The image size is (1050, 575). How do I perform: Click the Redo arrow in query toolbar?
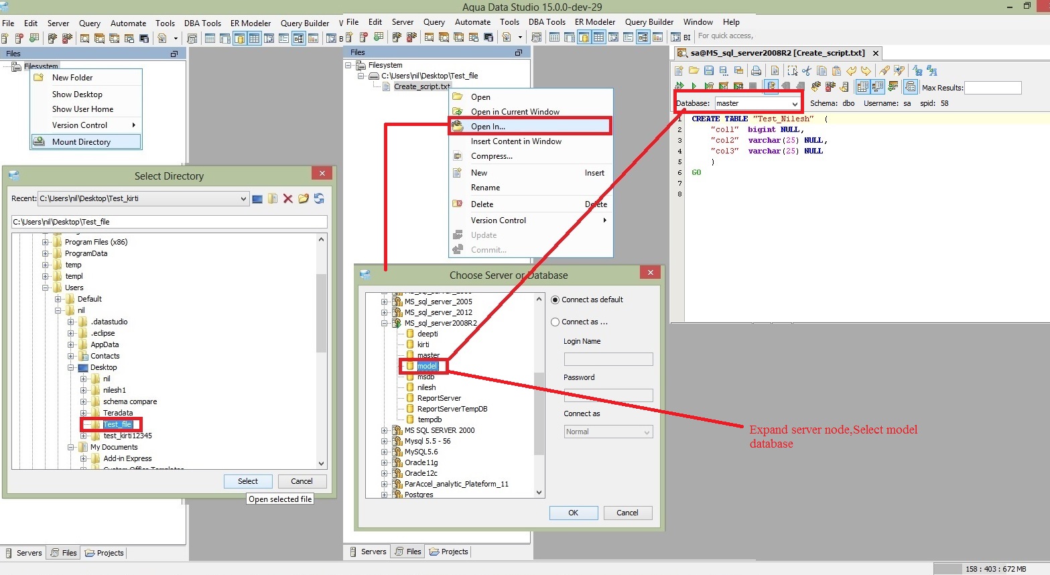tap(866, 70)
